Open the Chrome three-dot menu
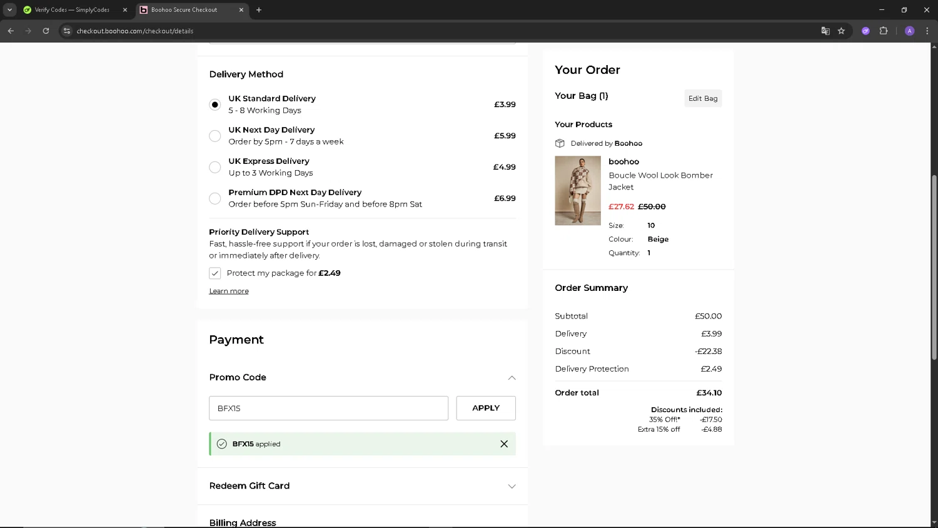Image resolution: width=938 pixels, height=528 pixels. 927,31
